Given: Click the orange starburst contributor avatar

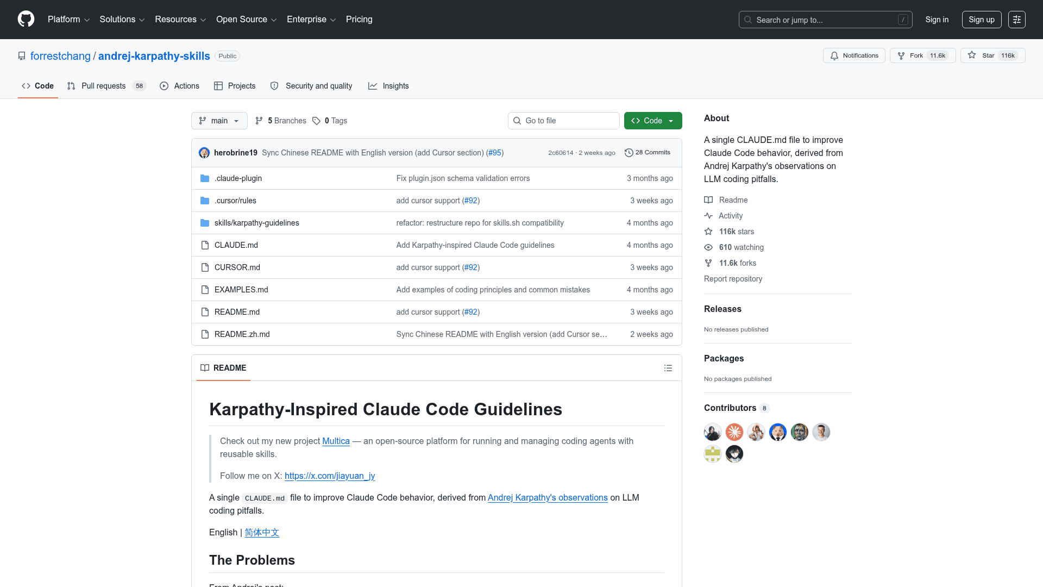Looking at the screenshot, I should [x=734, y=432].
